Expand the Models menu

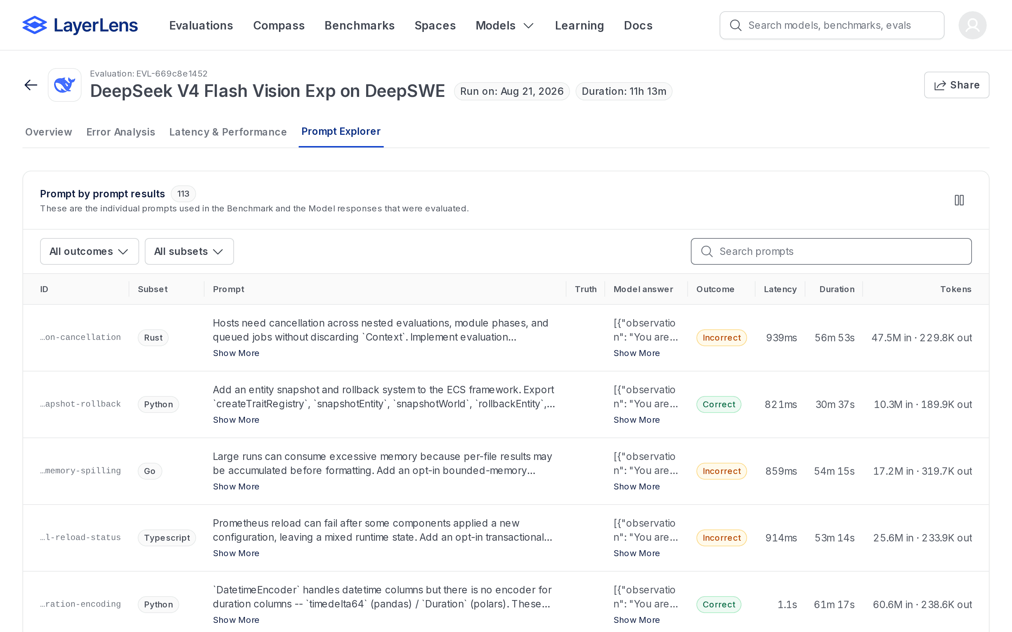point(505,26)
